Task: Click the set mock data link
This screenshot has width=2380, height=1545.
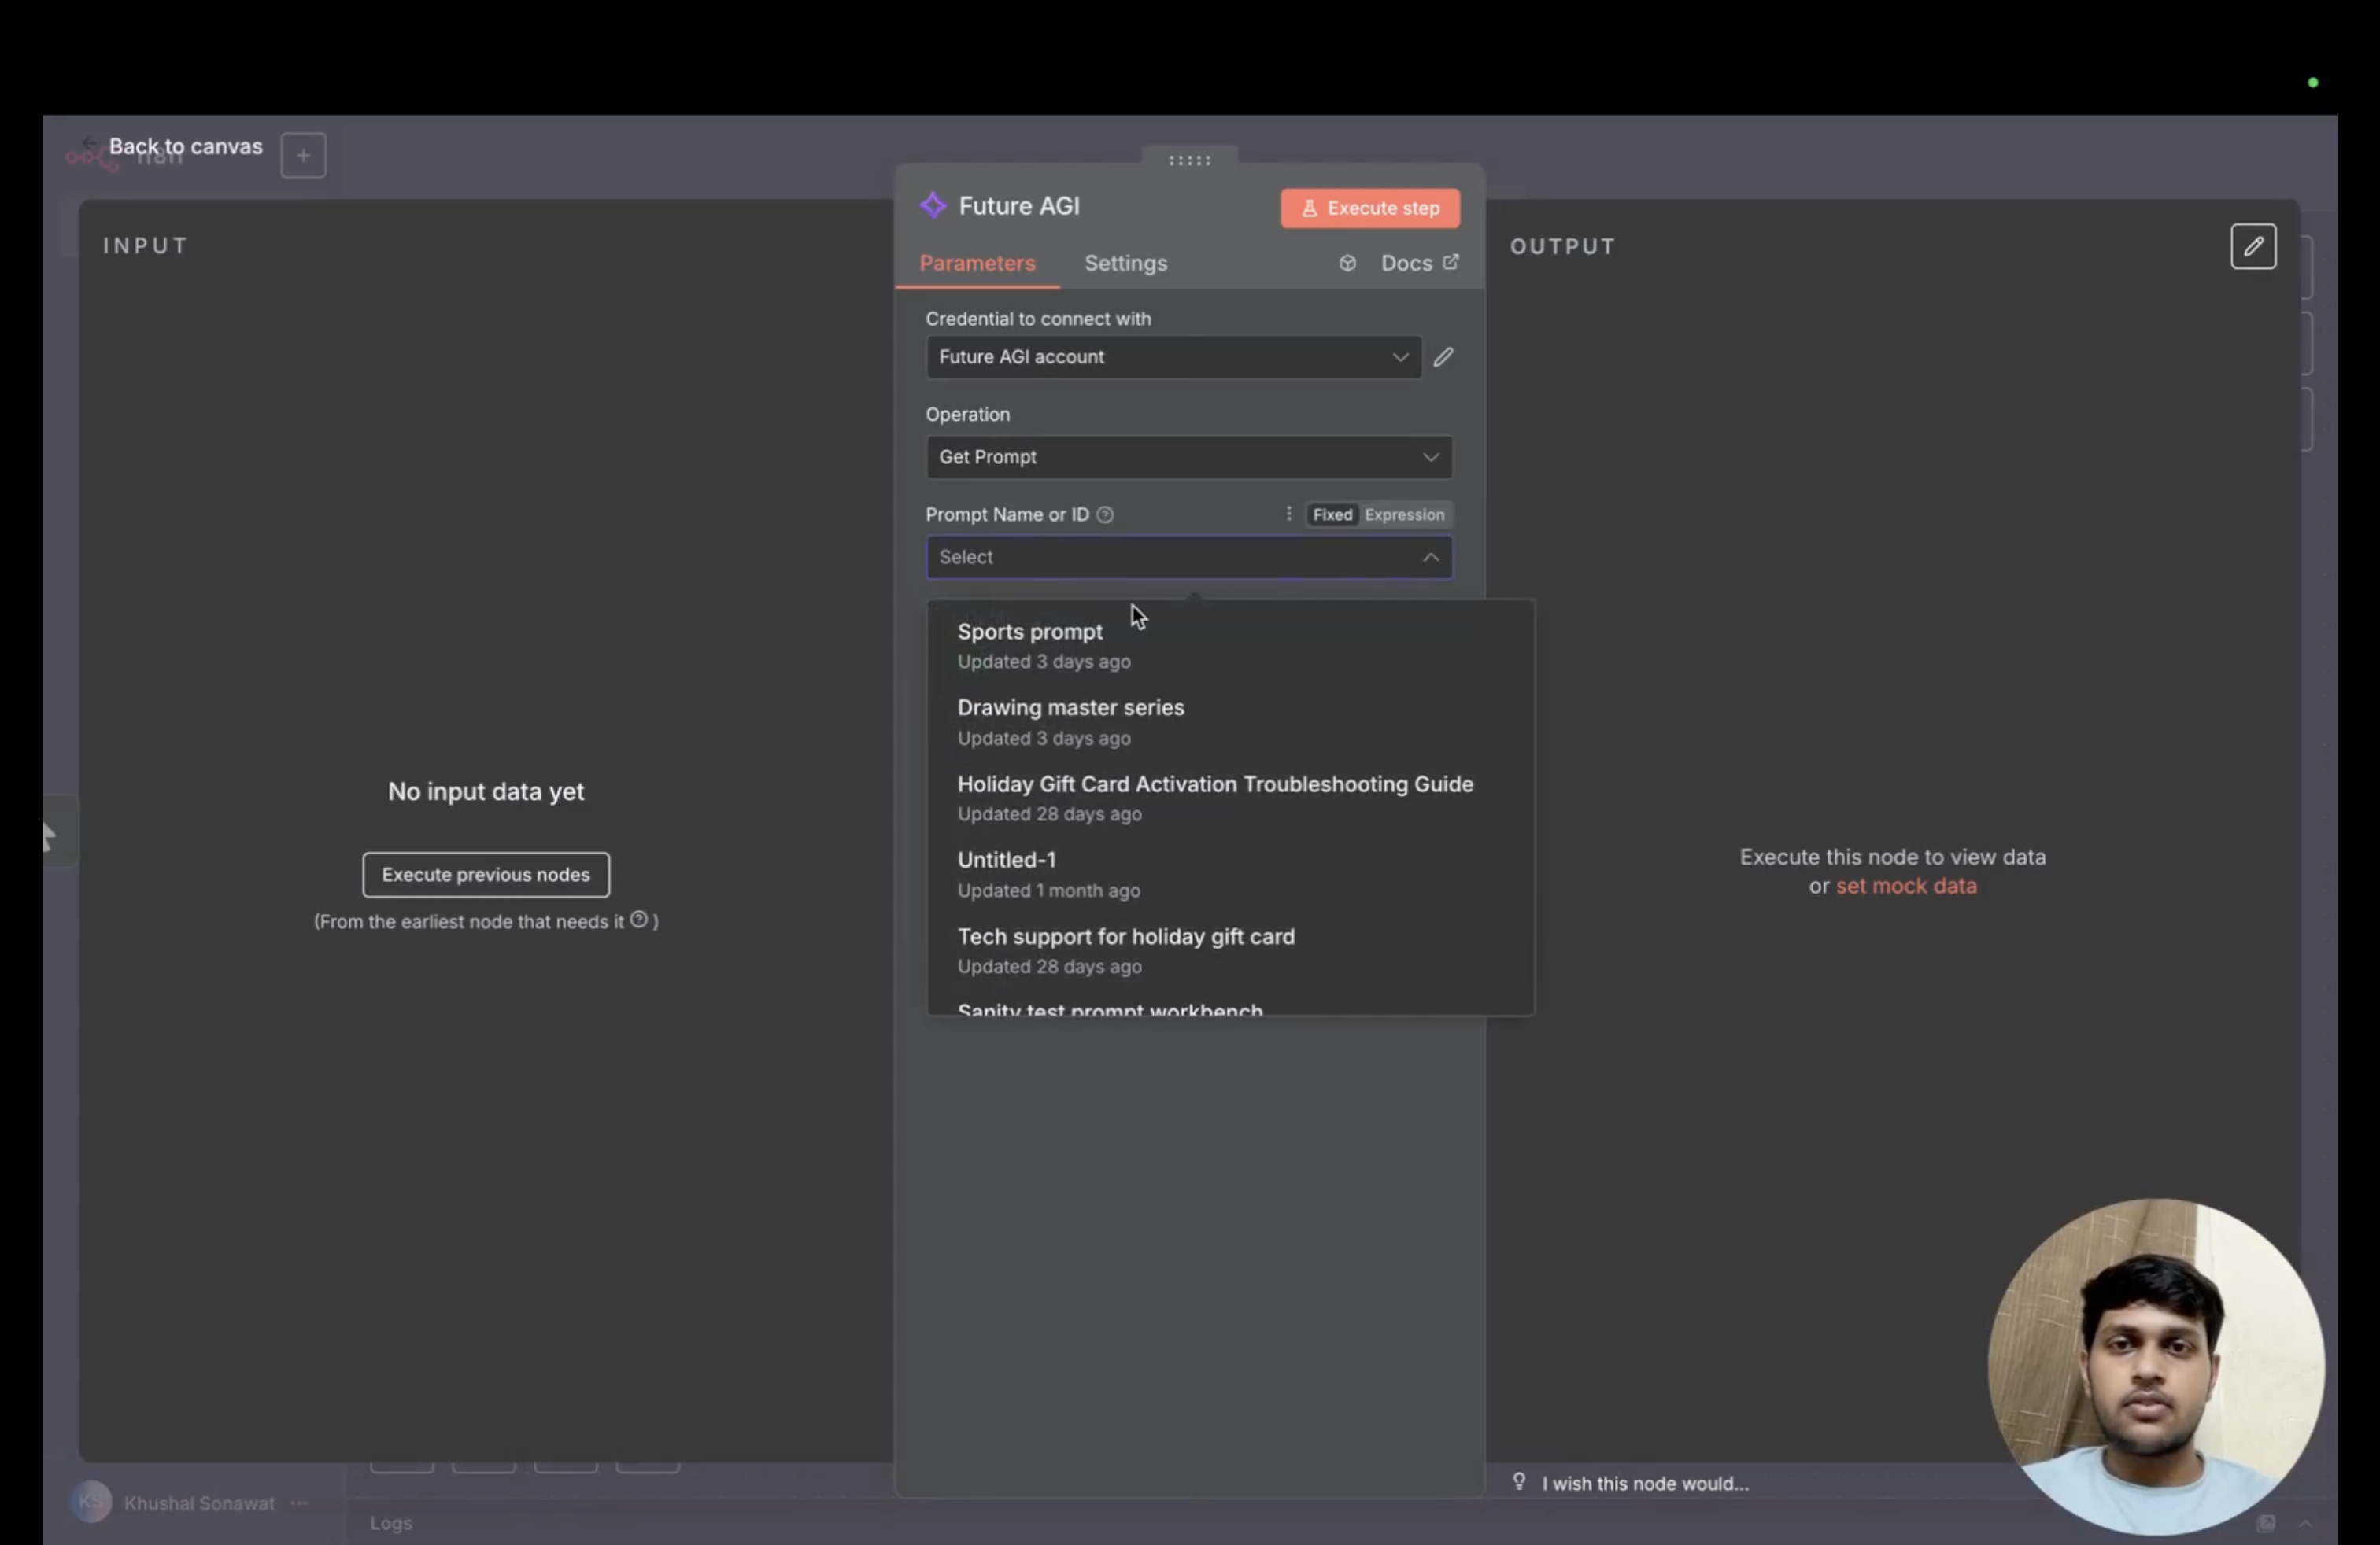Action: pyautogui.click(x=1905, y=886)
